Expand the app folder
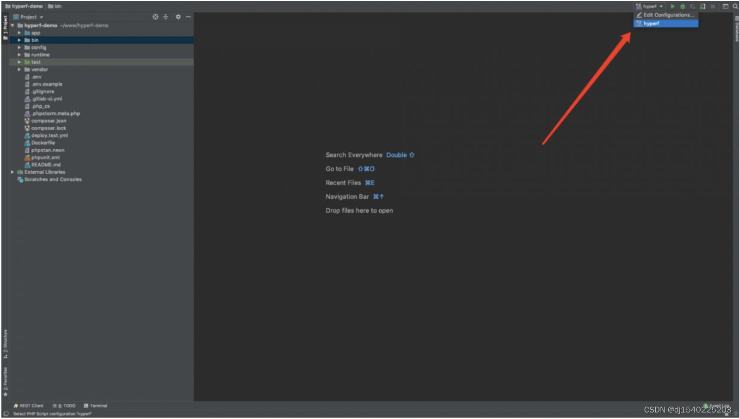 (x=19, y=33)
